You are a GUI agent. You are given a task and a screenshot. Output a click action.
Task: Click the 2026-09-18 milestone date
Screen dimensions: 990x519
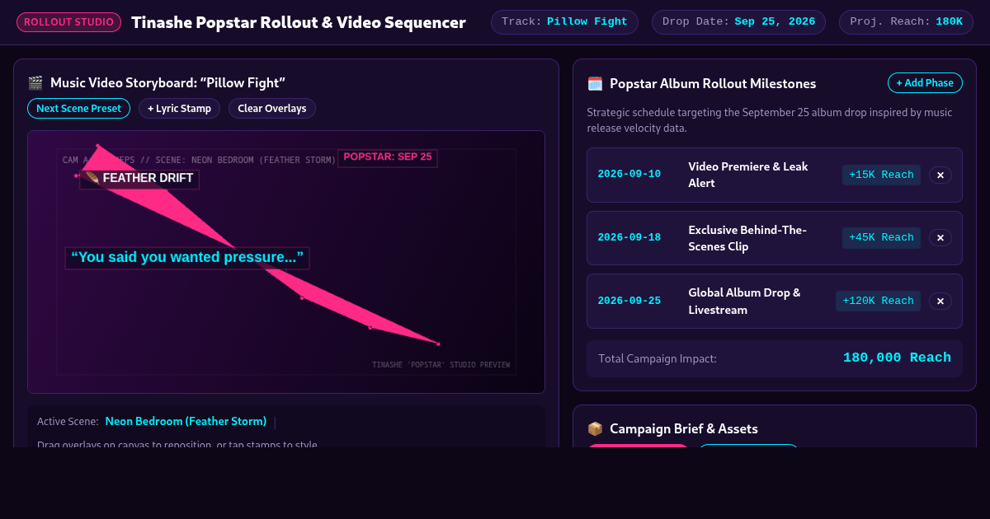coord(629,238)
